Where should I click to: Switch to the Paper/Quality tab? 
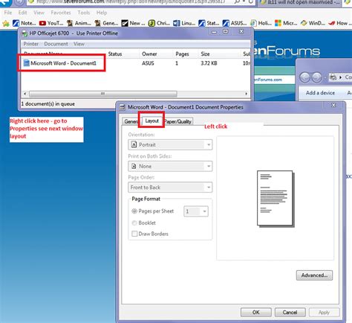tap(178, 121)
